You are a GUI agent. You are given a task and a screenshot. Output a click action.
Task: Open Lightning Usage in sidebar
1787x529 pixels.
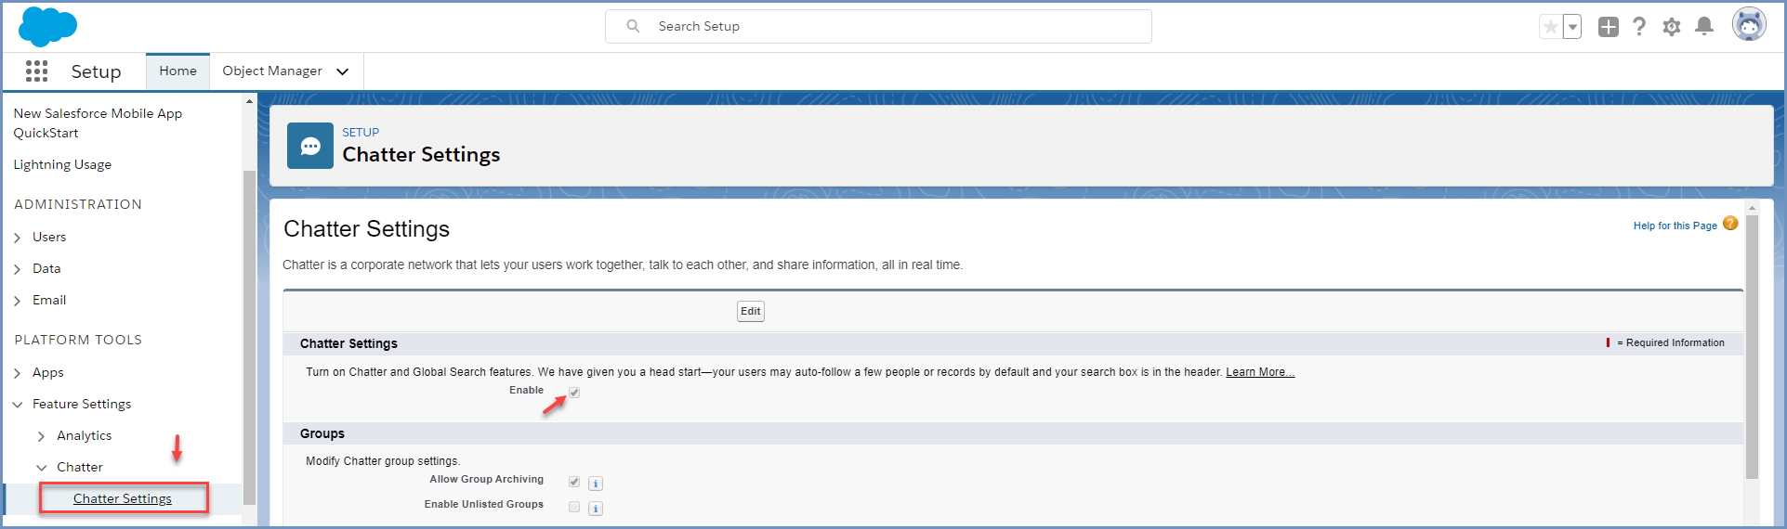(x=62, y=164)
